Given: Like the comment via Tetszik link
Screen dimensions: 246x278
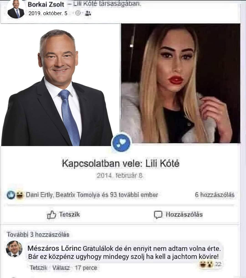Looking at the screenshot, I should pos(38,268).
